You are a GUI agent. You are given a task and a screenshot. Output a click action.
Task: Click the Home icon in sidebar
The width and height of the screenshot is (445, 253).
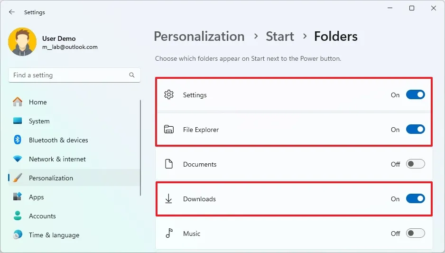tap(18, 102)
